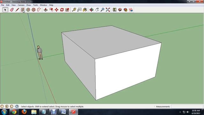Image resolution: width=204 pixels, height=115 pixels.
Task: Click the human figure model
Action: [40, 52]
